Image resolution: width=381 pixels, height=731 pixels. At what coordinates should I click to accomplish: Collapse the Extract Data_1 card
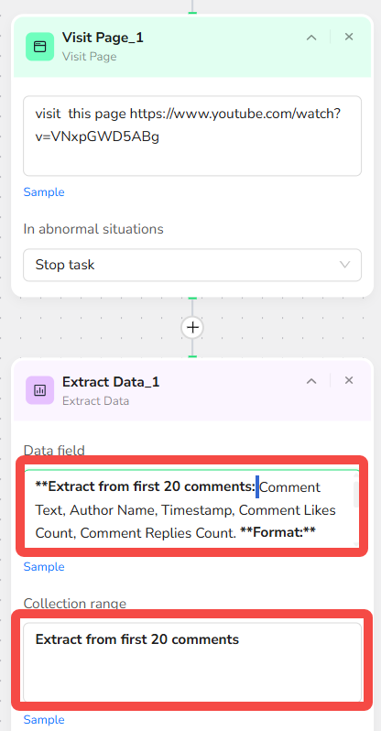311,381
